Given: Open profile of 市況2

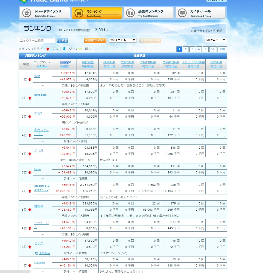Looking at the screenshot, I should (38, 113).
